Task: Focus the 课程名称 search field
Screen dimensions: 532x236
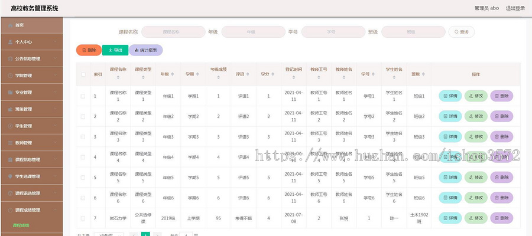Action: tap(173, 32)
